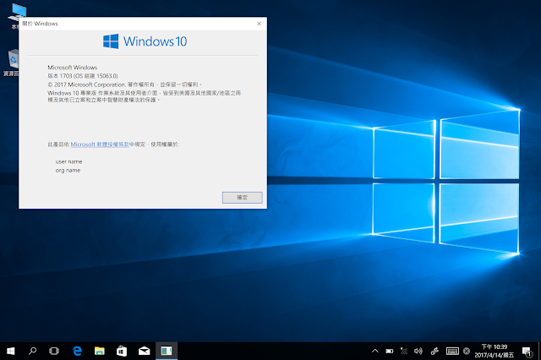Show hidden system tray icons
Screen dimensions: 541x360
(x=374, y=351)
